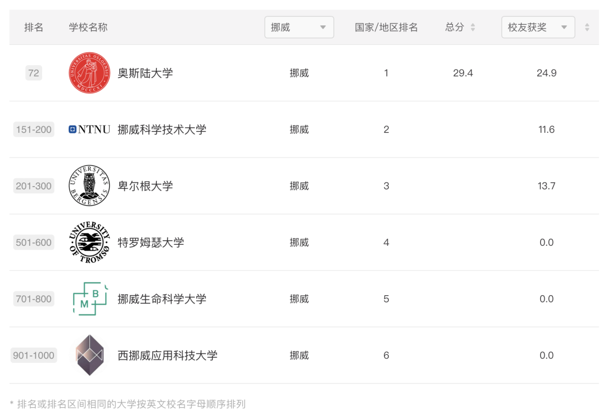Image resolution: width=607 pixels, height=419 pixels.
Task: Click 挪威 in the 奥斯陆大学 row
Action: tap(299, 73)
